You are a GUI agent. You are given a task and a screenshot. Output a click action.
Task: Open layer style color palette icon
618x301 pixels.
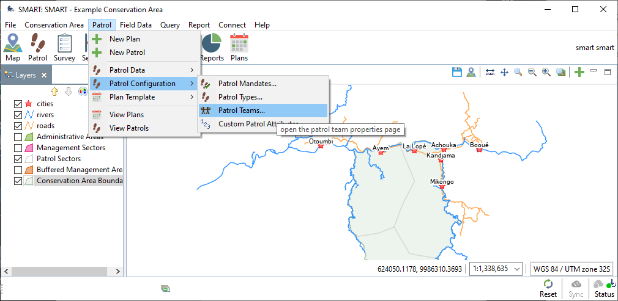(83, 92)
